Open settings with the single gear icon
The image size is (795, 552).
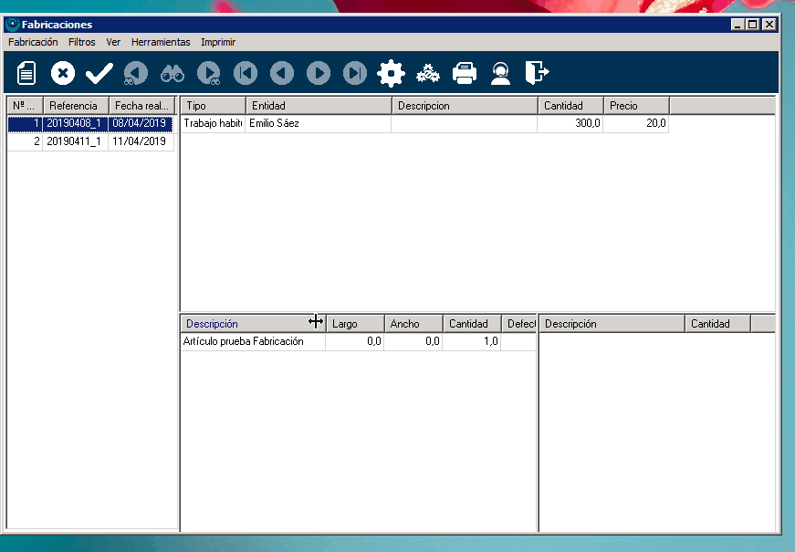click(391, 73)
